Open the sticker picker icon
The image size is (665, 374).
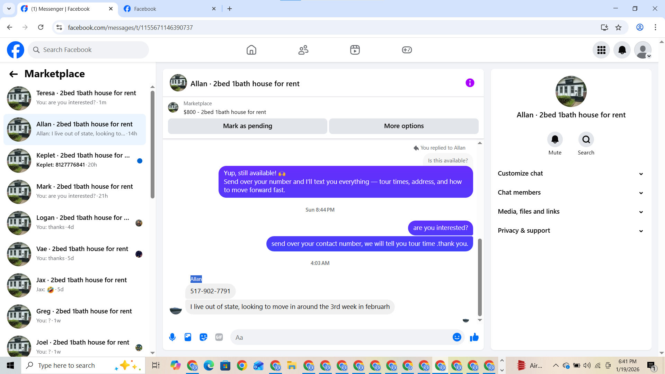tap(203, 337)
